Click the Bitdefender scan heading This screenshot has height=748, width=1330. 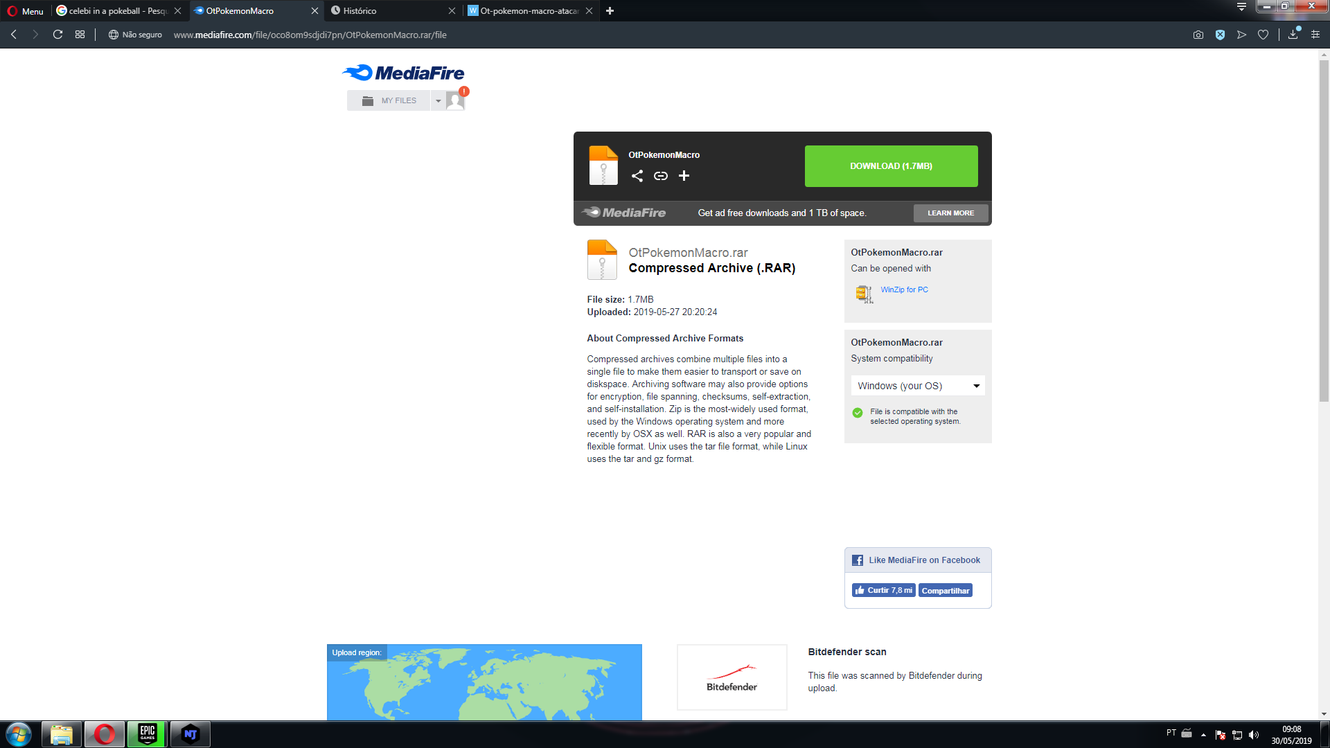[x=846, y=652]
